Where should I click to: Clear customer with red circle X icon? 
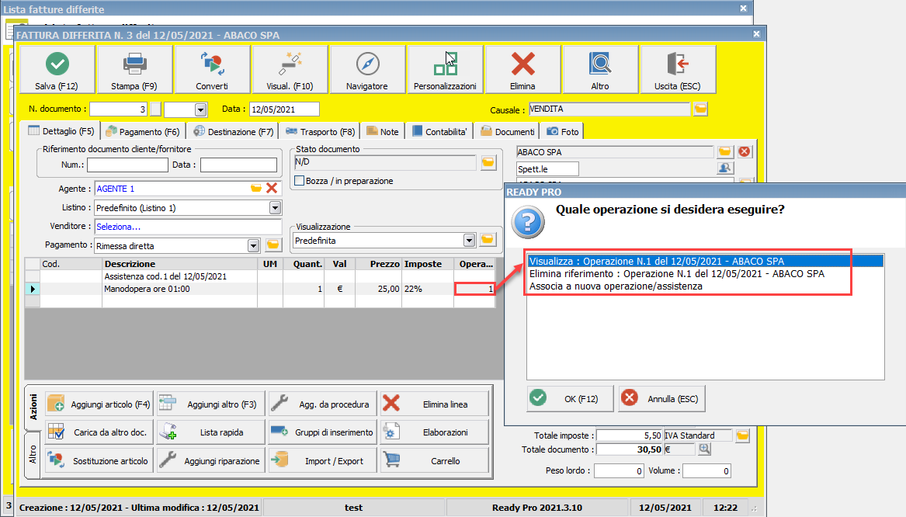point(745,151)
